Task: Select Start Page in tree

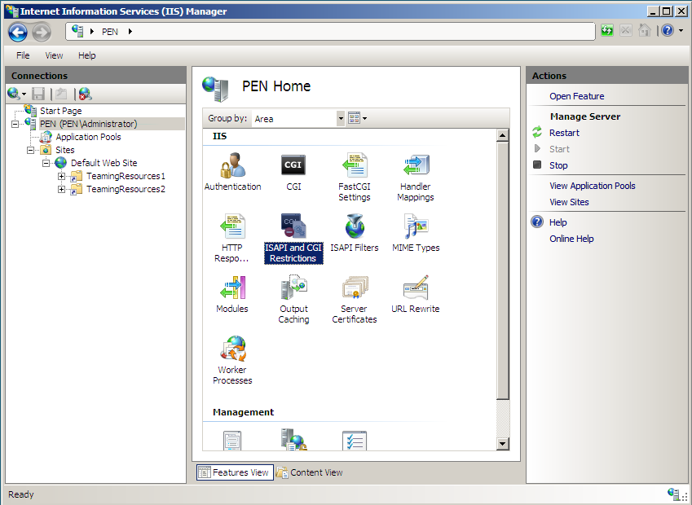Action: click(61, 111)
